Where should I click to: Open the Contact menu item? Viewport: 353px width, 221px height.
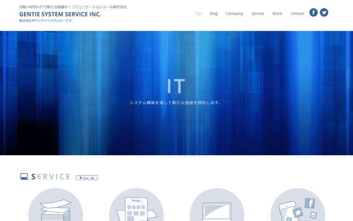click(297, 13)
